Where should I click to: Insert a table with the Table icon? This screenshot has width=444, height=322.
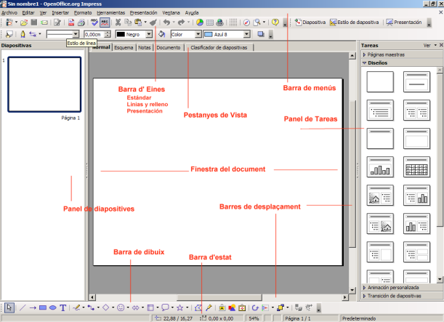210,23
